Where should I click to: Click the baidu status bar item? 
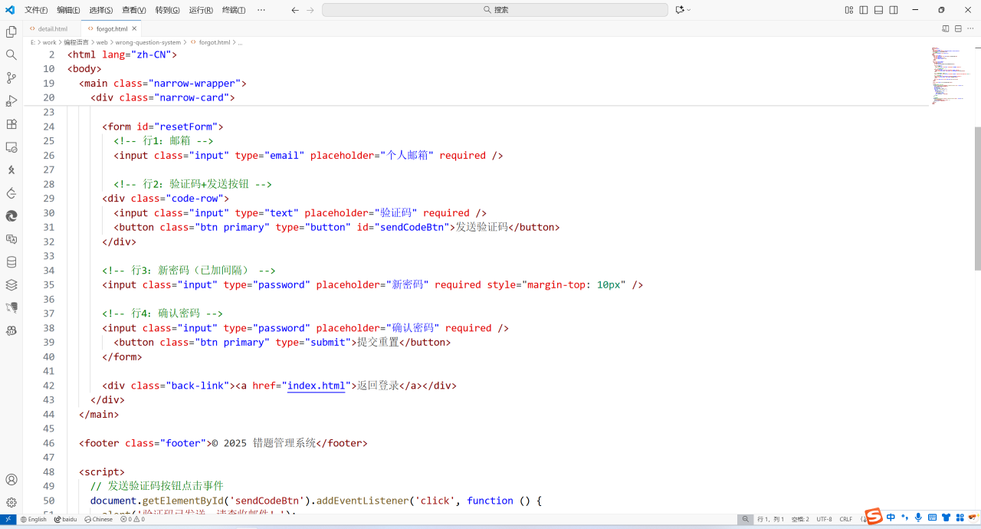click(x=65, y=519)
